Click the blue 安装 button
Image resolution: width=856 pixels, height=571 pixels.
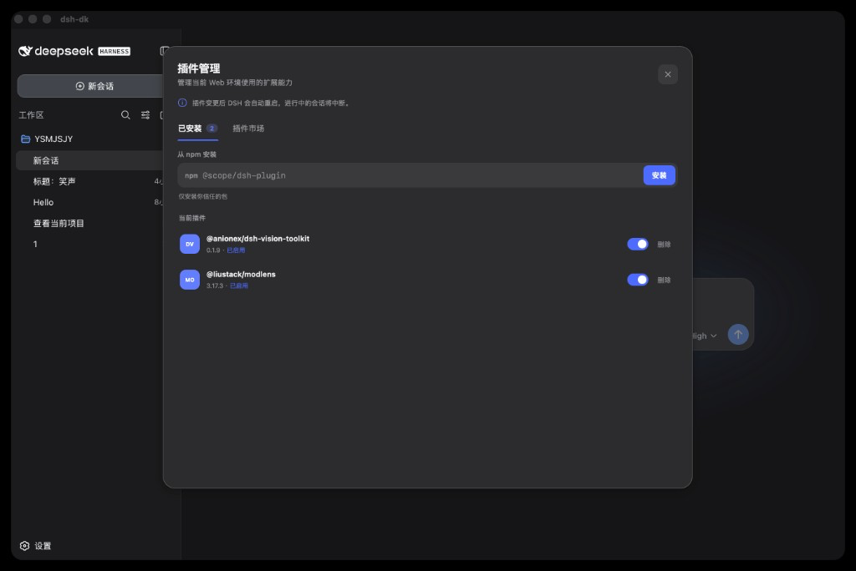pyautogui.click(x=659, y=175)
